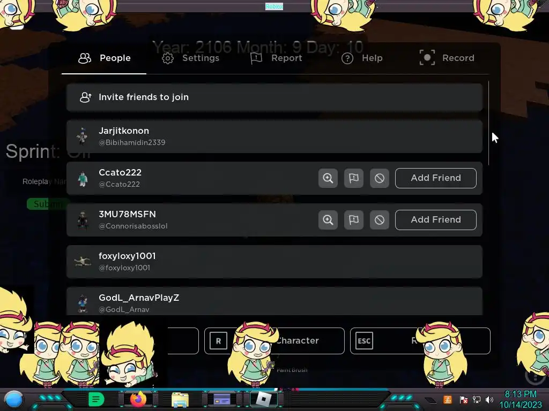
Task: Click the Report tab flag icon
Action: tap(256, 58)
